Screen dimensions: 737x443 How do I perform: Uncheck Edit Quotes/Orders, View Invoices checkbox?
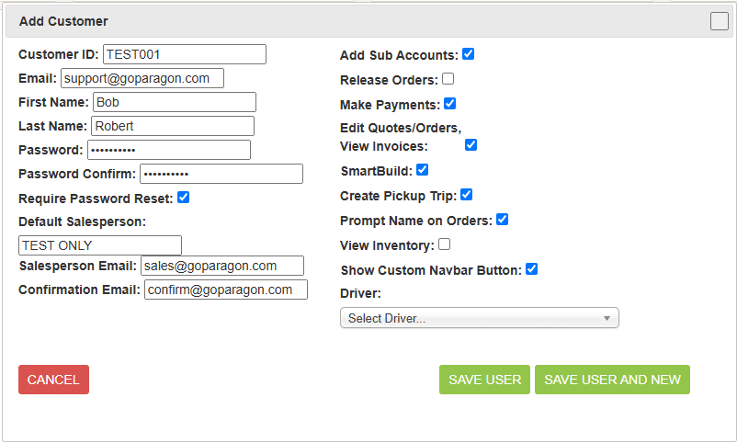pyautogui.click(x=471, y=145)
